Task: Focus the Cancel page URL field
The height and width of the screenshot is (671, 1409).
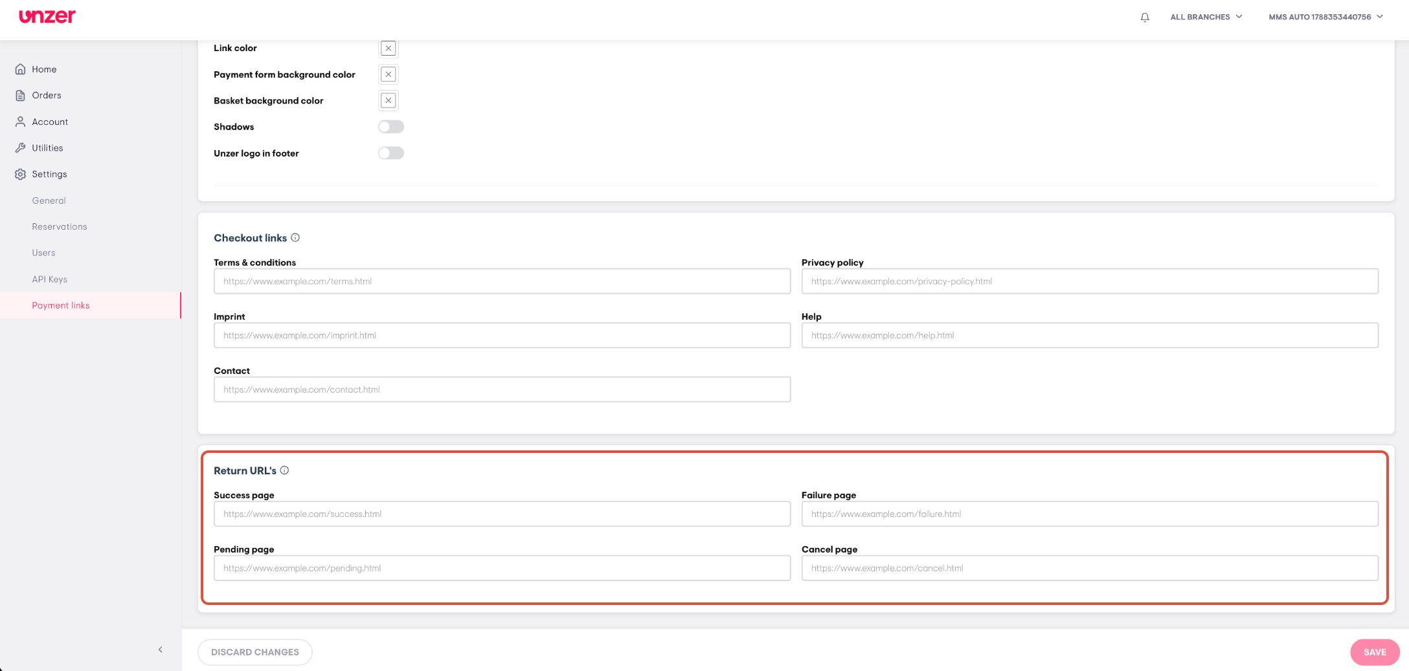Action: 1090,568
